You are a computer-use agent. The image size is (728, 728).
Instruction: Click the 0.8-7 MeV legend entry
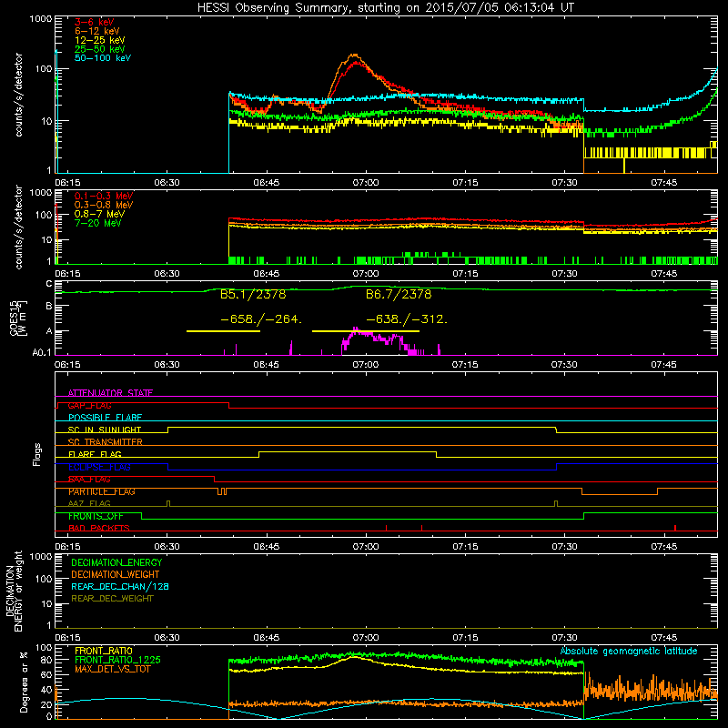(99, 214)
